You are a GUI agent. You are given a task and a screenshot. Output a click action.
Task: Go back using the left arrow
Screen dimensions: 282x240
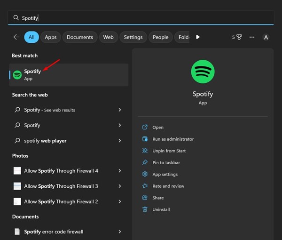16,37
